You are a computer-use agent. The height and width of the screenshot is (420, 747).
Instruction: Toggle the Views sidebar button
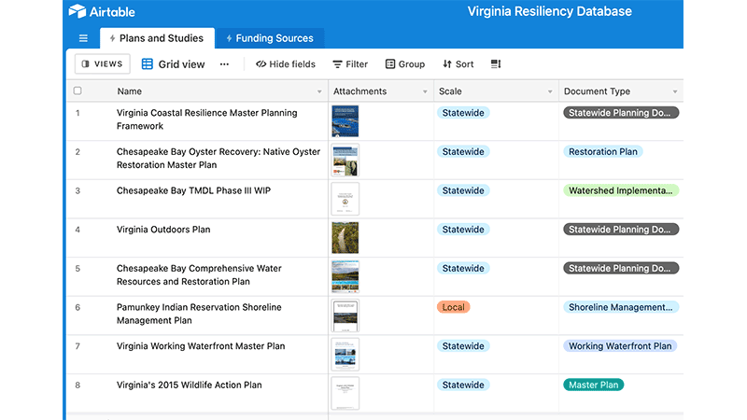tap(103, 64)
